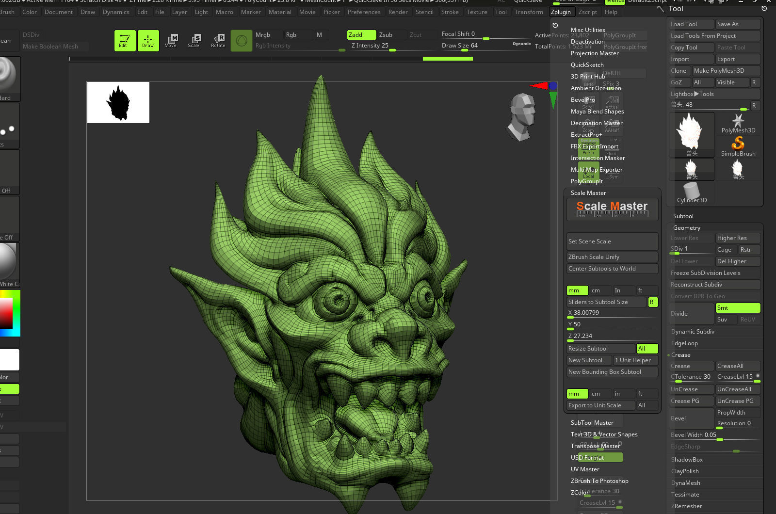Expand the Dynamic Subdiv section
Viewport: 776px width, 514px height.
[x=693, y=332]
